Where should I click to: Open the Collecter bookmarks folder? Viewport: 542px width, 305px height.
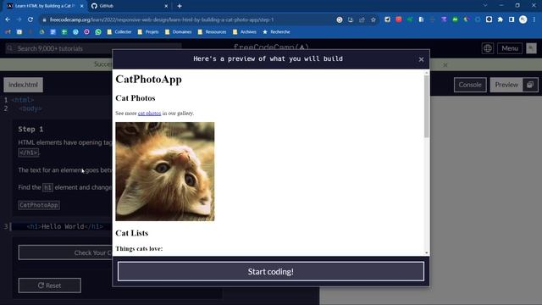pyautogui.click(x=119, y=32)
